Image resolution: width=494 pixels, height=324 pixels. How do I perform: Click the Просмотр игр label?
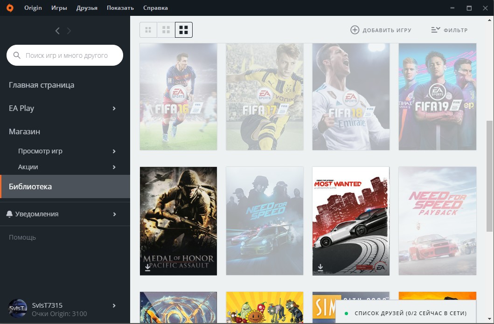click(x=40, y=151)
